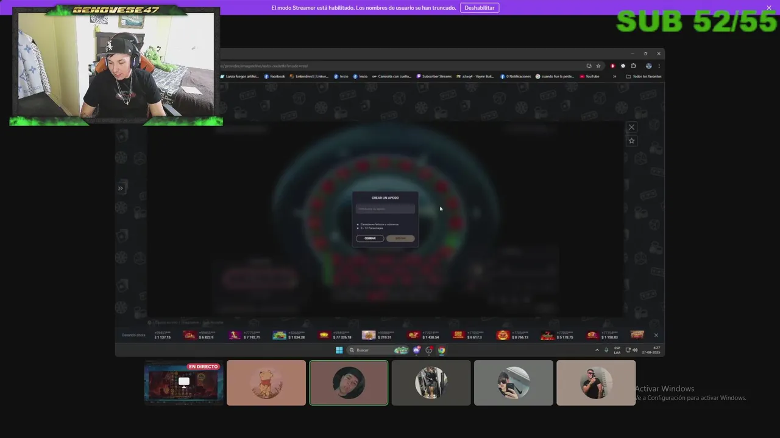Expand the hidden bookmarks overflow chevron

click(x=614, y=77)
